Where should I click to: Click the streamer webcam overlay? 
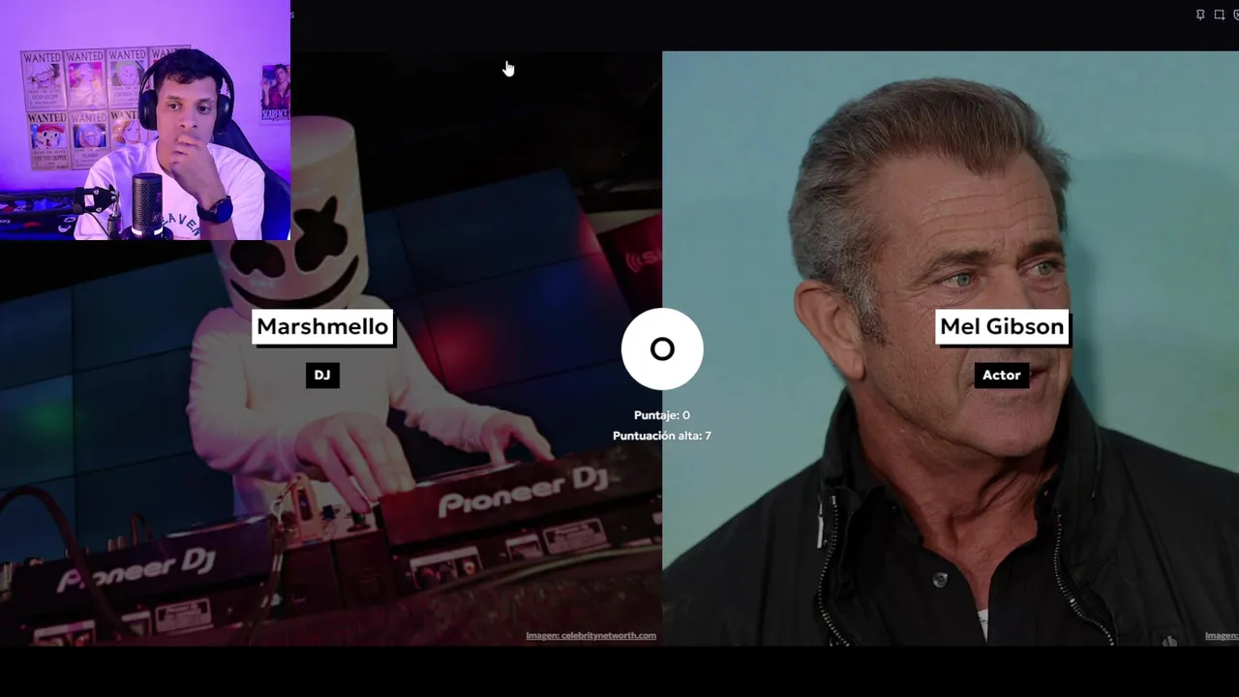(145, 120)
